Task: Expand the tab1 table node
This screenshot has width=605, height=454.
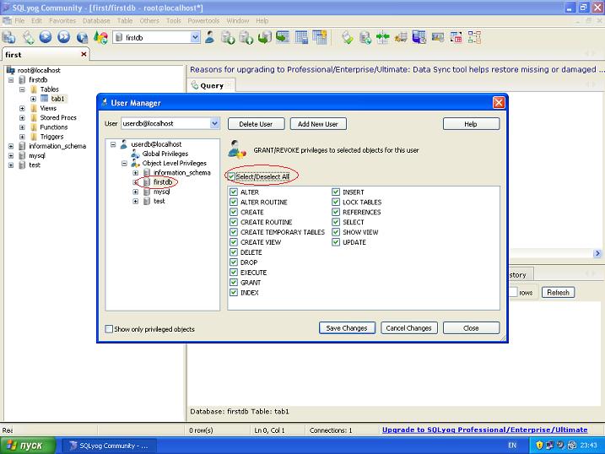Action: [33, 99]
